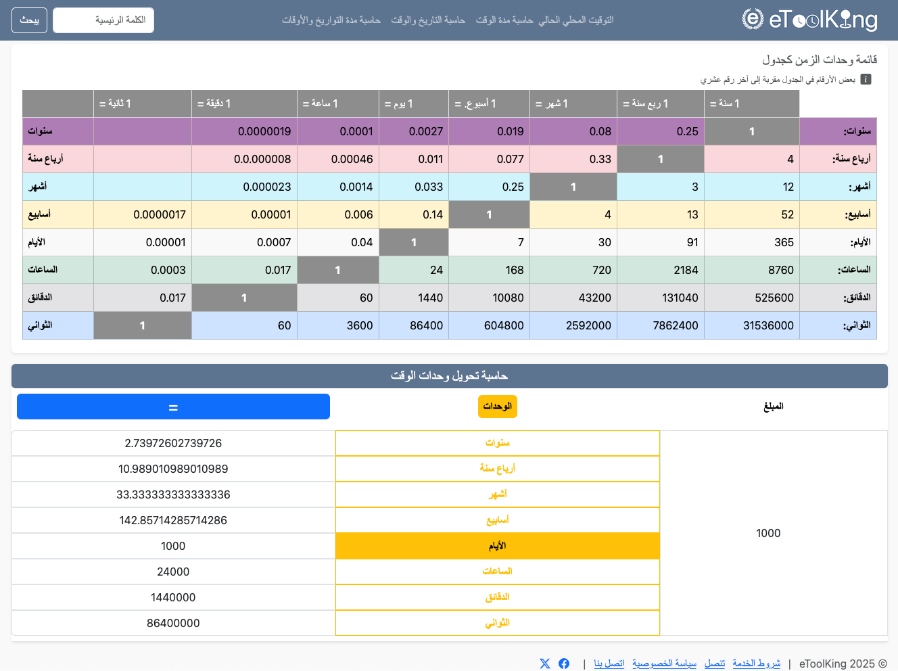Choose the أسابيع (weeks) unit option
This screenshot has height=671, width=898.
click(497, 520)
